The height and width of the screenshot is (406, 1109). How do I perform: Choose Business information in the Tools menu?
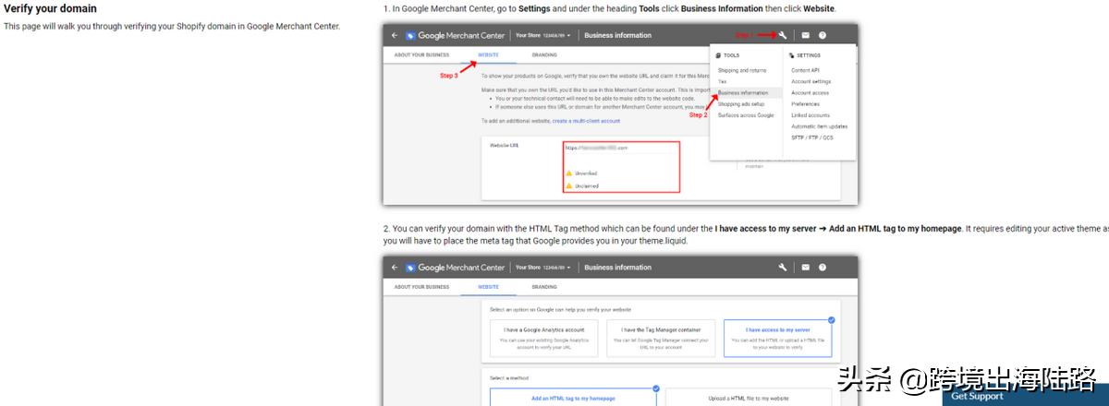point(747,92)
